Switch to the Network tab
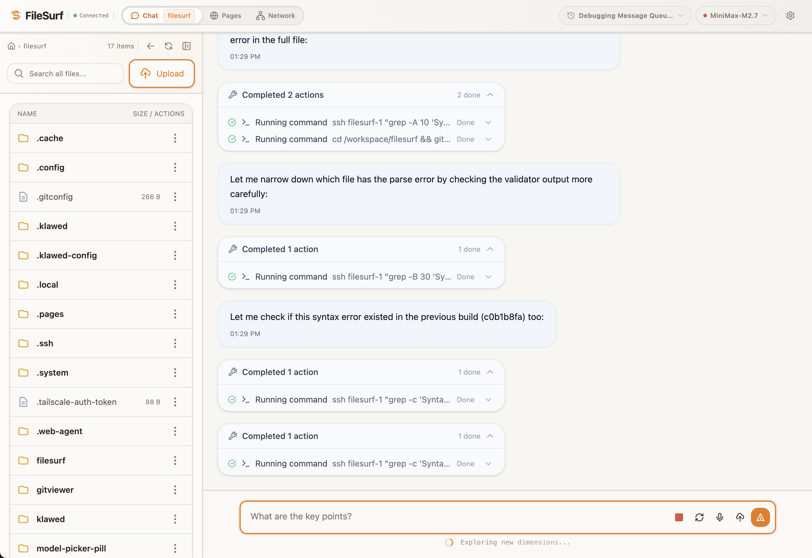The image size is (812, 558). click(275, 16)
